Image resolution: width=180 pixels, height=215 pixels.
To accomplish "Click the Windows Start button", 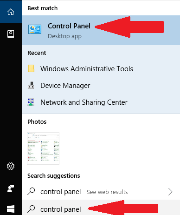I will click(11, 209).
